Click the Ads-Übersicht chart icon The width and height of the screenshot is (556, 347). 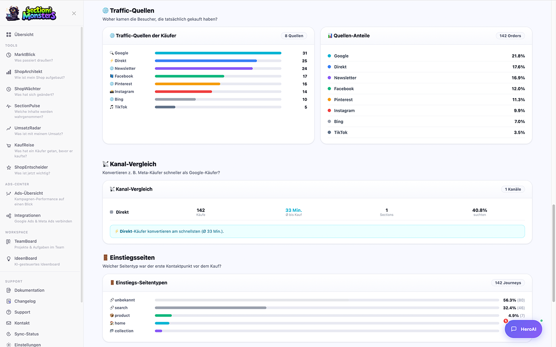(9, 193)
